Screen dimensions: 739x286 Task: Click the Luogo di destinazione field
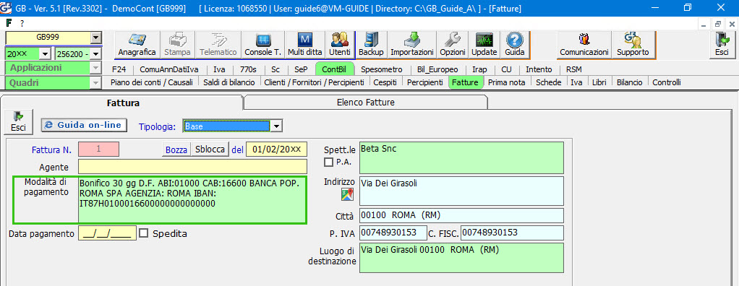(x=461, y=258)
